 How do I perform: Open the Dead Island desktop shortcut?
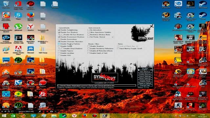[190, 84]
